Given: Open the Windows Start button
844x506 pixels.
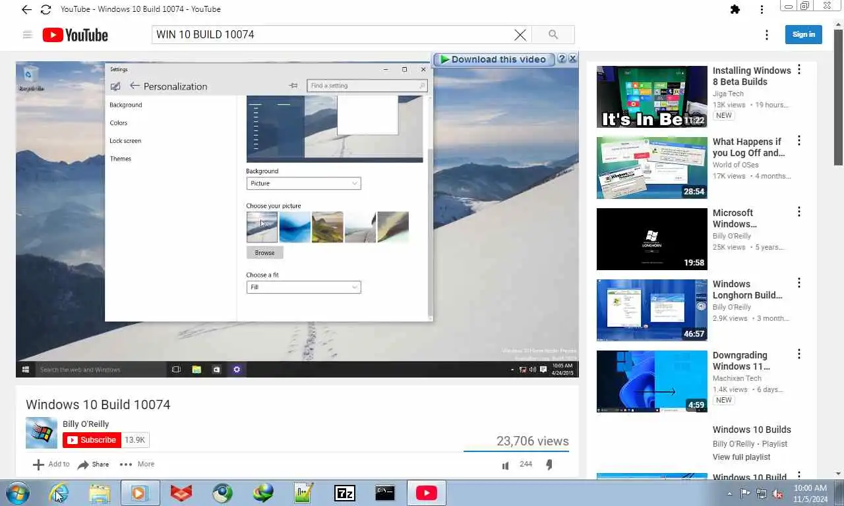Looking at the screenshot, I should point(18,493).
